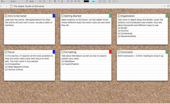Click the '[x] Keep Research Close' line
The height and width of the screenshot is (104, 170).
(17, 67)
